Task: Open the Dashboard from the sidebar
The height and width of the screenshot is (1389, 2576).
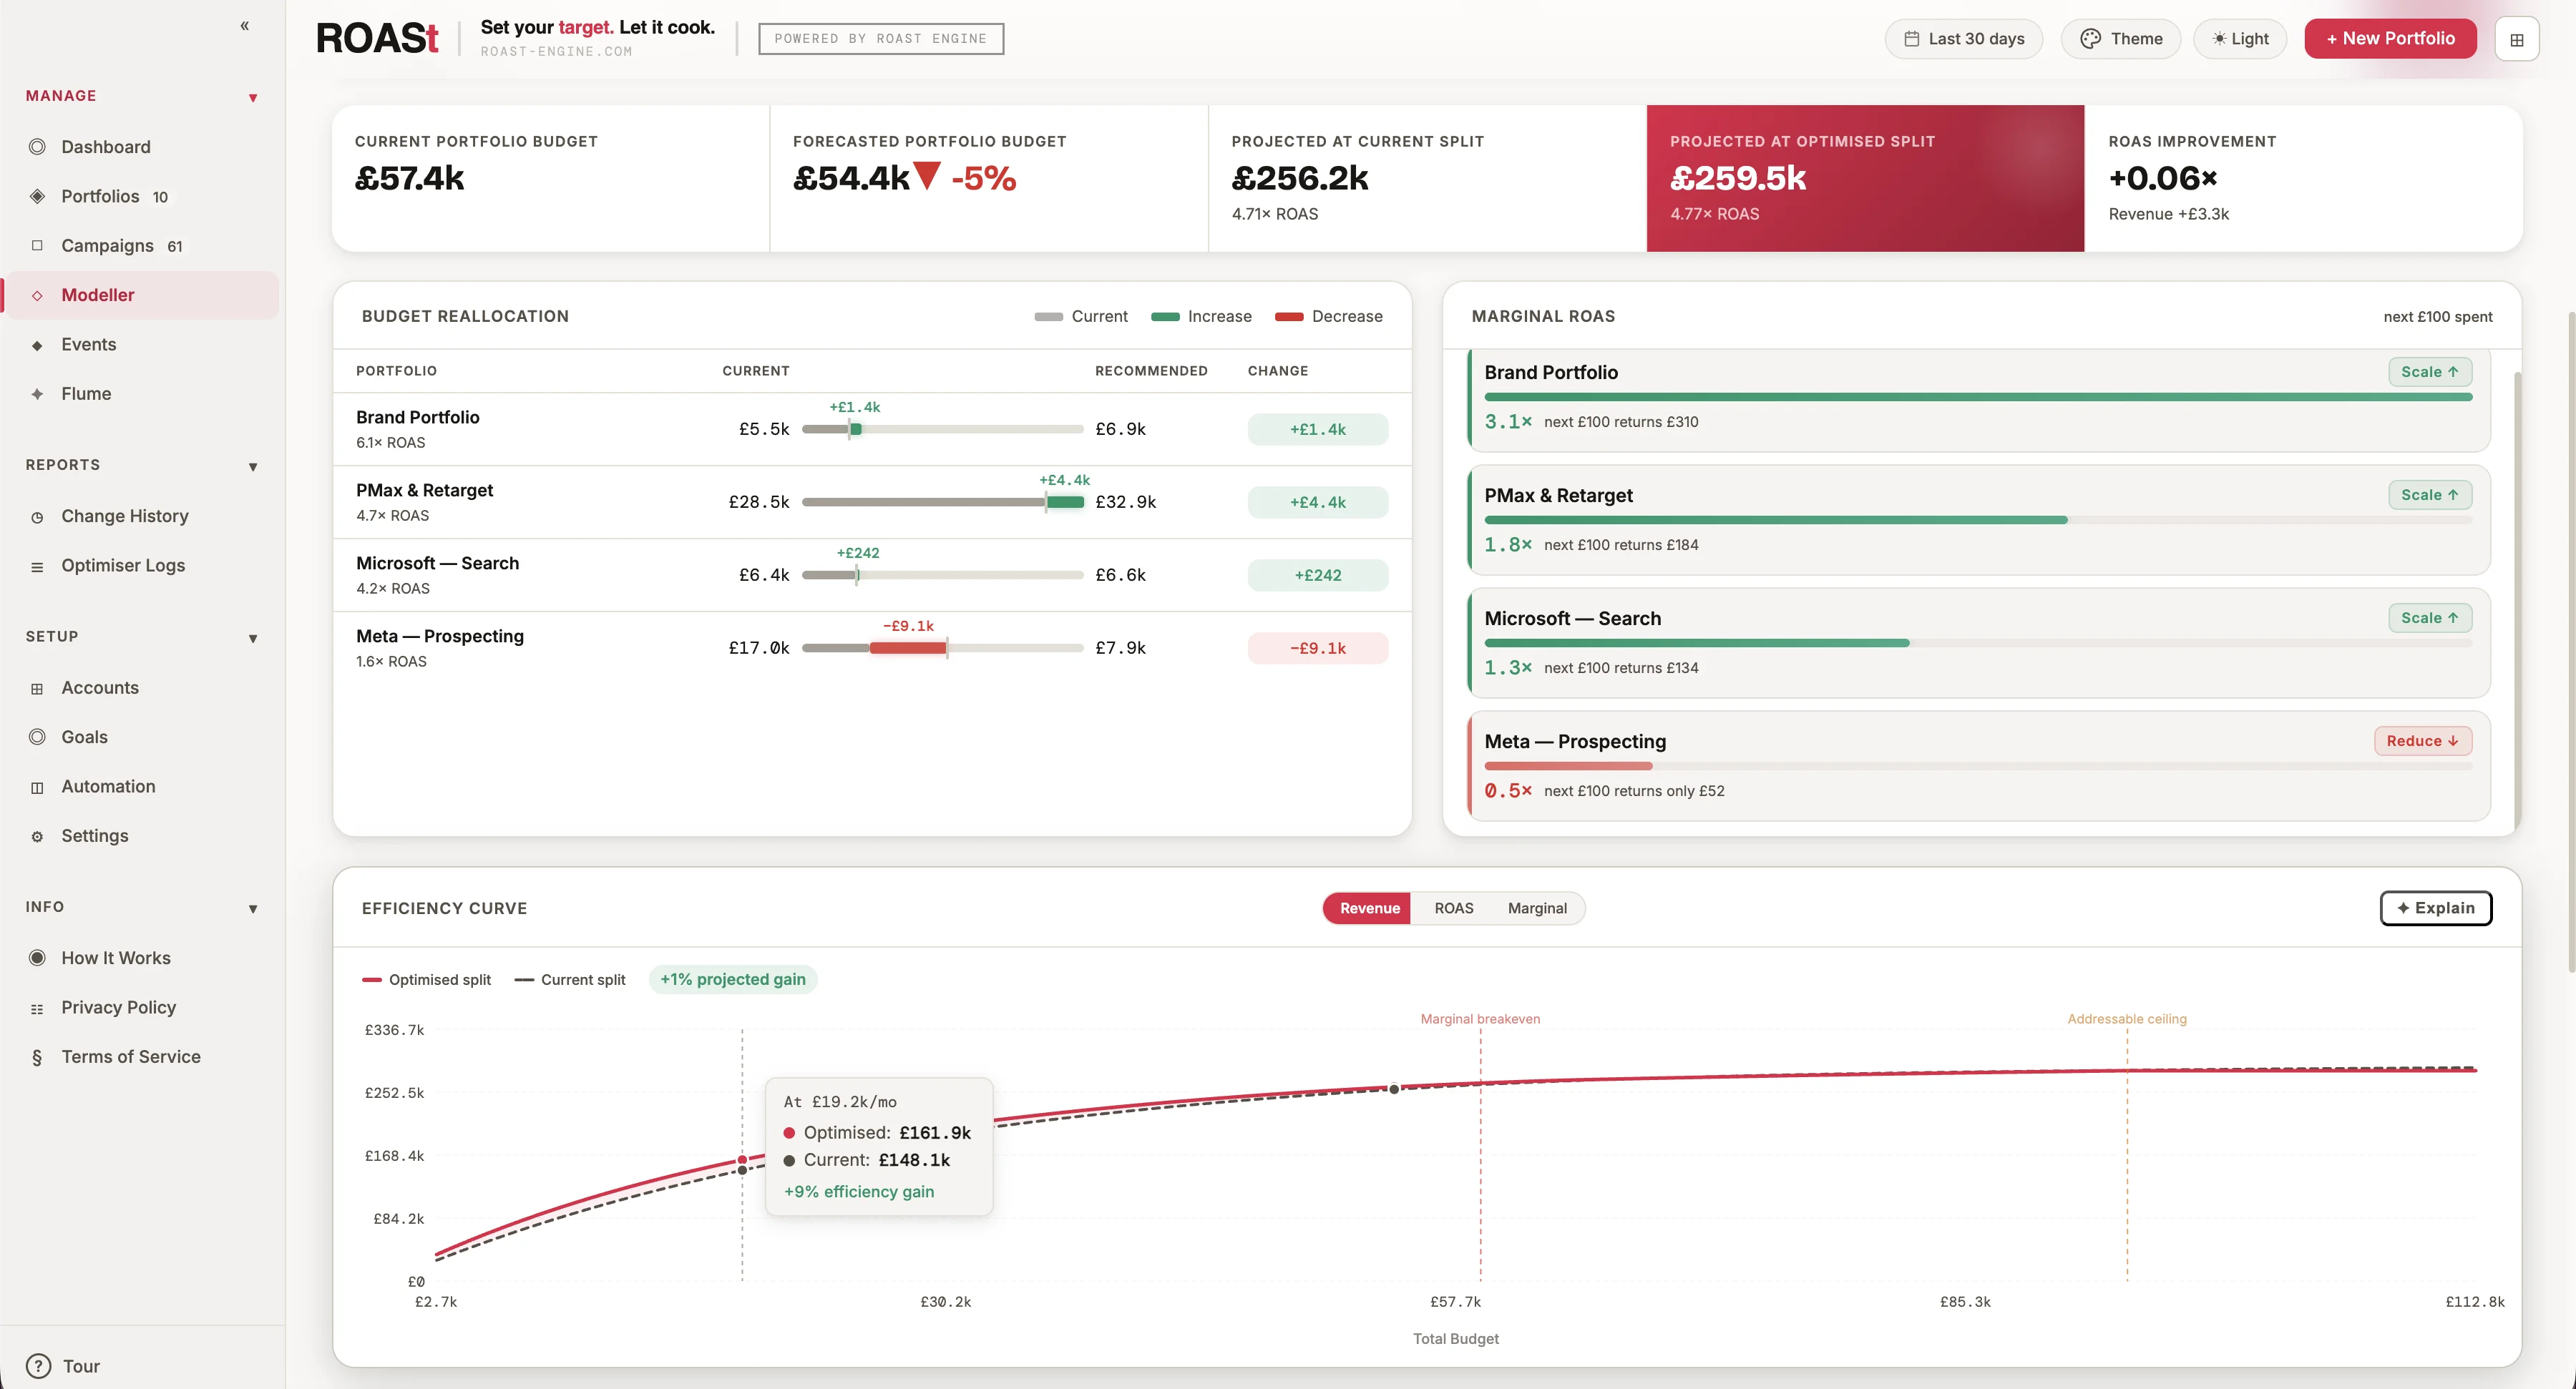Action: point(105,146)
